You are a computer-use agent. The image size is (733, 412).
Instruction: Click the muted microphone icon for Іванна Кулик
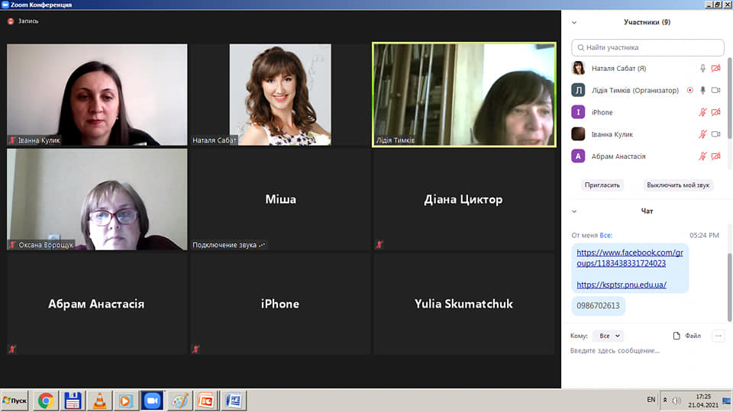click(x=703, y=134)
